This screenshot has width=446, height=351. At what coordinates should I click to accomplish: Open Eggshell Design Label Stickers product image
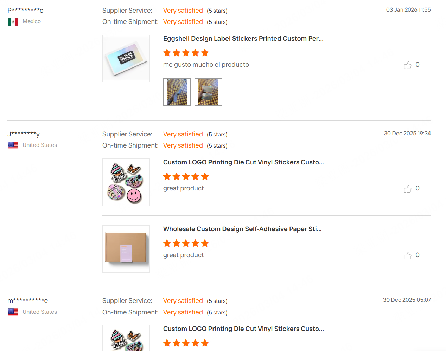pyautogui.click(x=126, y=59)
